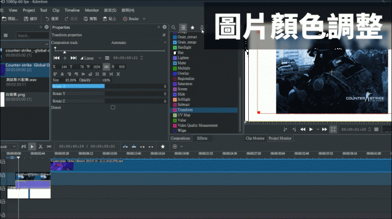Toggle the aspect ratio lock icon
392x219 pixels.
point(106,67)
